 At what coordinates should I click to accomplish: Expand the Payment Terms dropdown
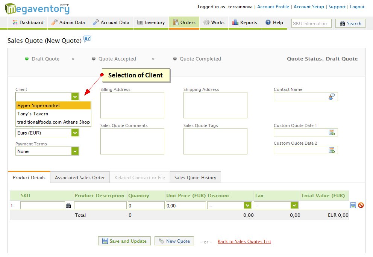75,151
